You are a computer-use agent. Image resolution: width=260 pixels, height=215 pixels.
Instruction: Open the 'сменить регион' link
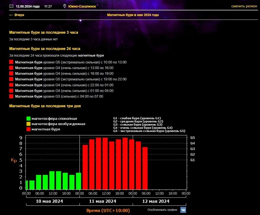click(244, 6)
